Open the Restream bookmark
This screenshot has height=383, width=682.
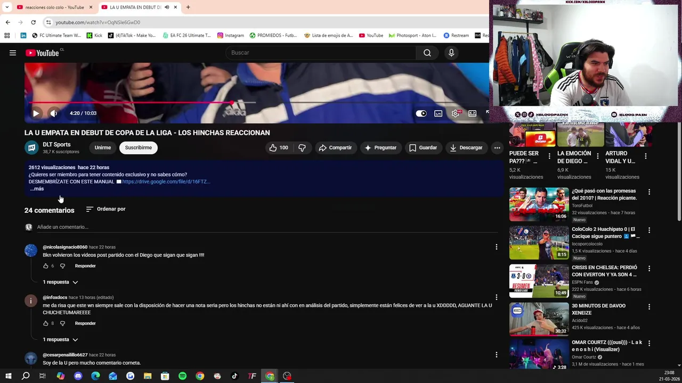[456, 36]
